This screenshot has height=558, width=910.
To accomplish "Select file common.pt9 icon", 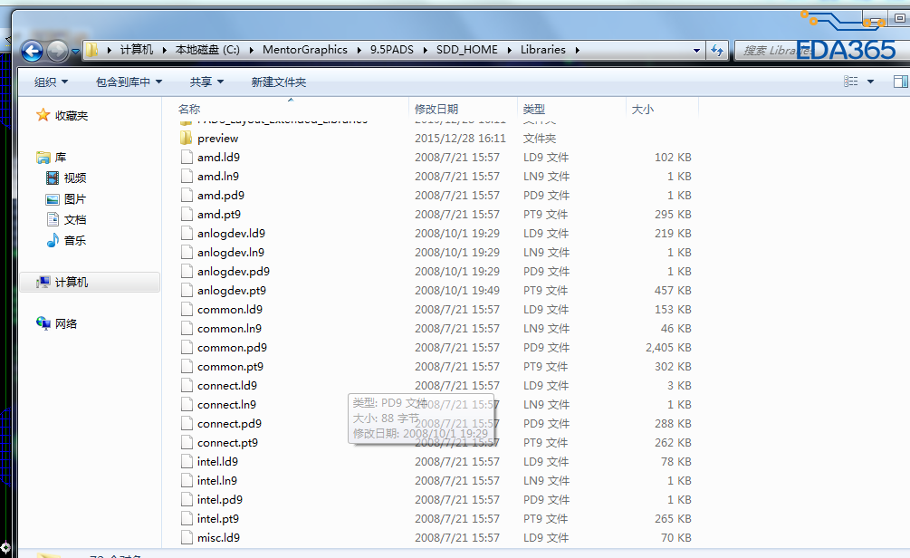I will coord(187,366).
